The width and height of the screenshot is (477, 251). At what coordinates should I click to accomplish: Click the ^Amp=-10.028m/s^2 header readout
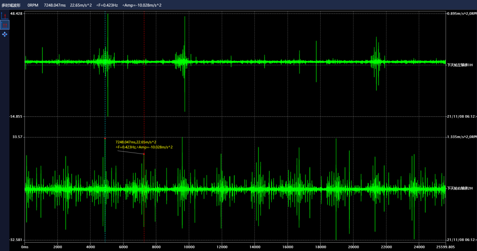(x=142, y=5)
